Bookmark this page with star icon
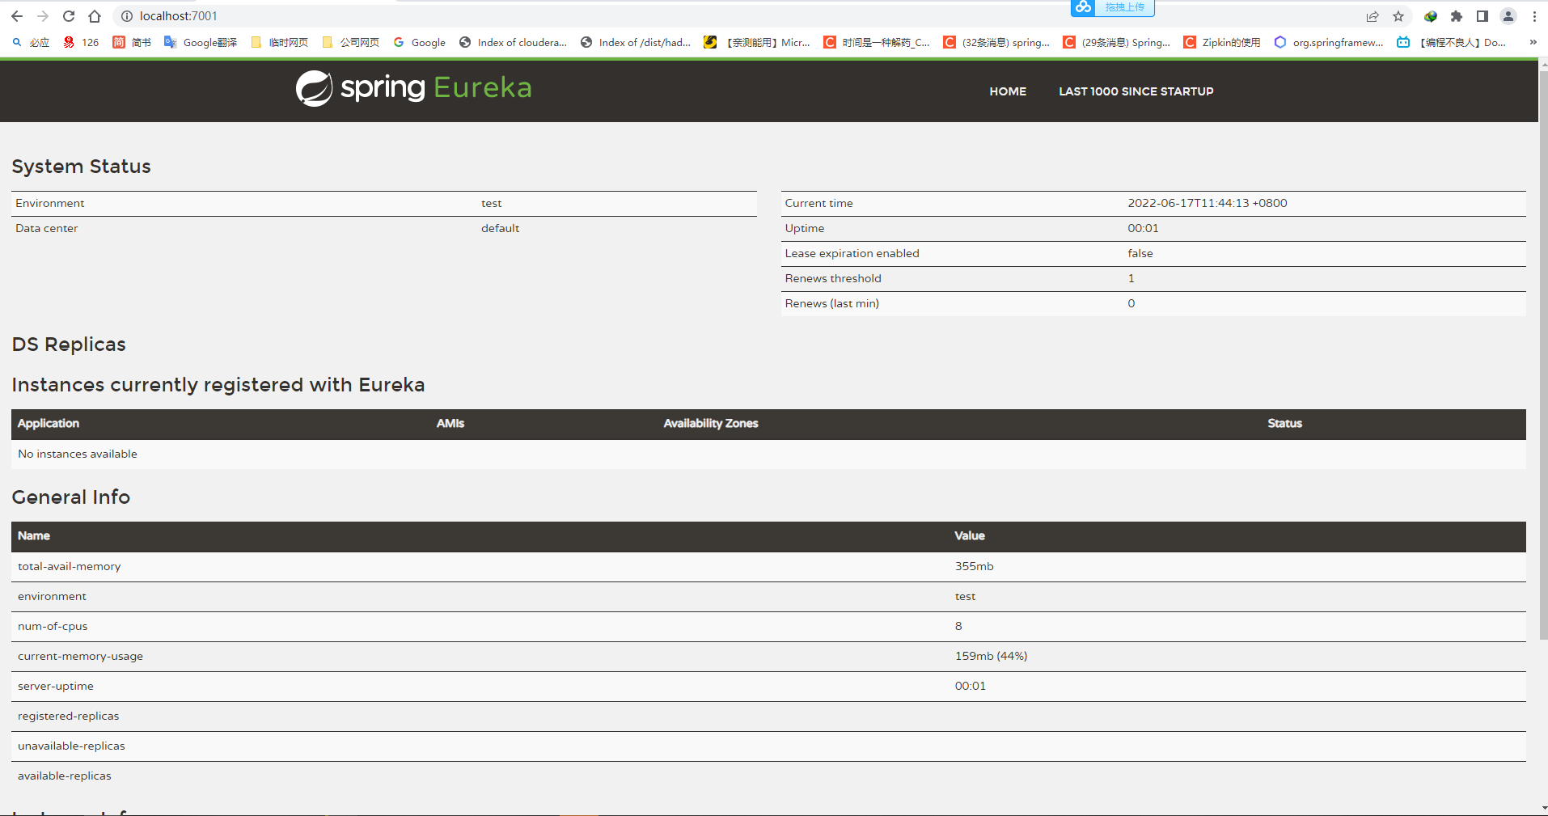This screenshot has height=816, width=1548. coord(1398,16)
